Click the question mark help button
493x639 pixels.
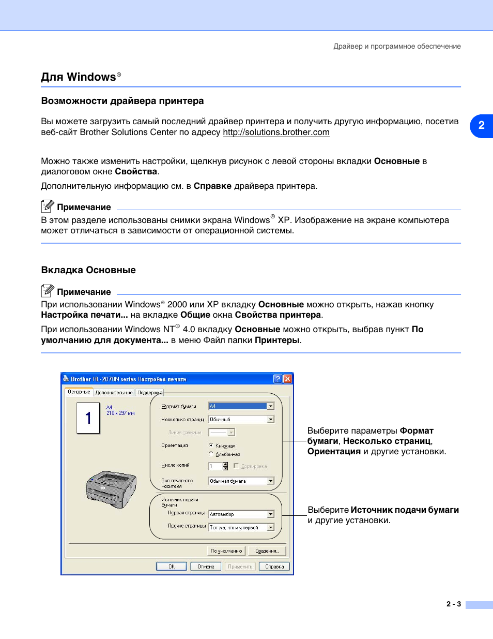tap(278, 379)
